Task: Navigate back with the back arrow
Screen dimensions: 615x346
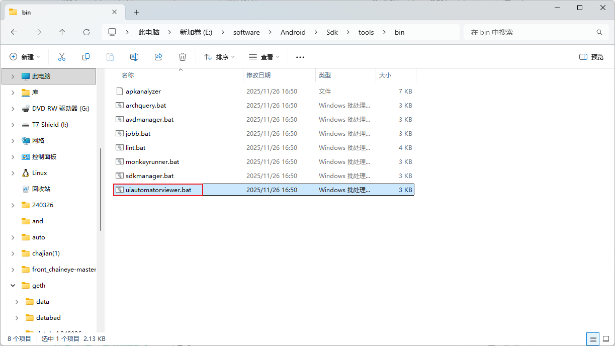Action: point(14,32)
